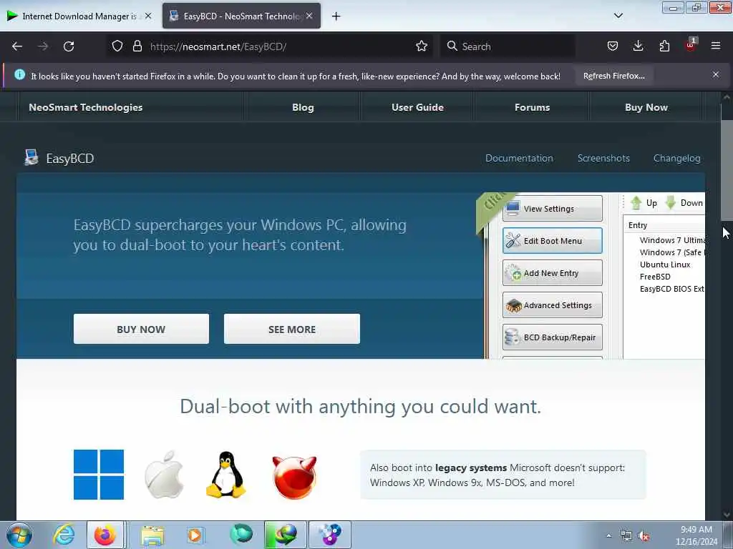Click the BUY NOW banner button
Screen dimensions: 733x549
point(141,329)
